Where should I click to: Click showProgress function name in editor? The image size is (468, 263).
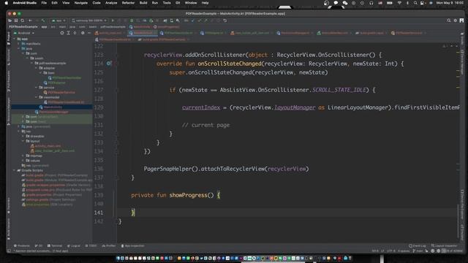coord(189,195)
